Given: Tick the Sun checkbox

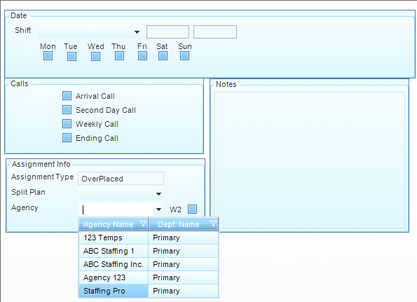Looking at the screenshot, I should pyautogui.click(x=184, y=56).
